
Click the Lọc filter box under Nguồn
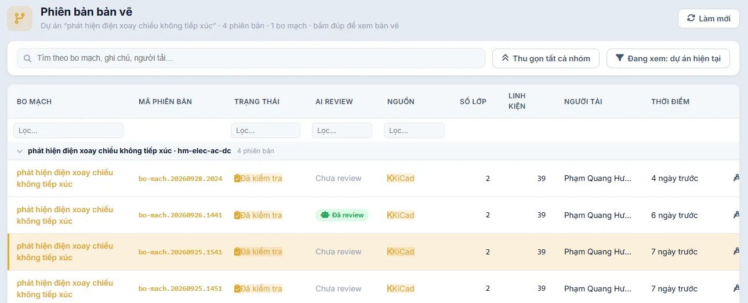(x=414, y=130)
